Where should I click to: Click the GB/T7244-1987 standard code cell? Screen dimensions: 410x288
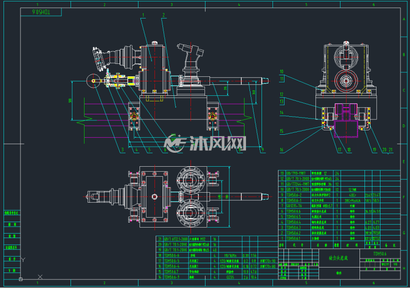pyautogui.click(x=297, y=184)
